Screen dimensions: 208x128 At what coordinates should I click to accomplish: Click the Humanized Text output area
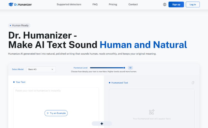152,109
